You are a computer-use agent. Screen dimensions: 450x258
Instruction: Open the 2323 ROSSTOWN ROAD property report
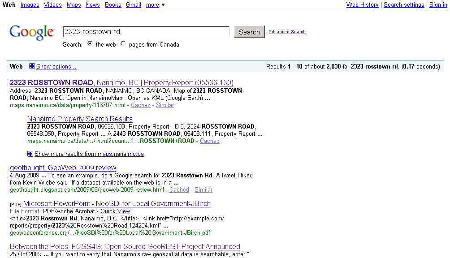coord(121,82)
